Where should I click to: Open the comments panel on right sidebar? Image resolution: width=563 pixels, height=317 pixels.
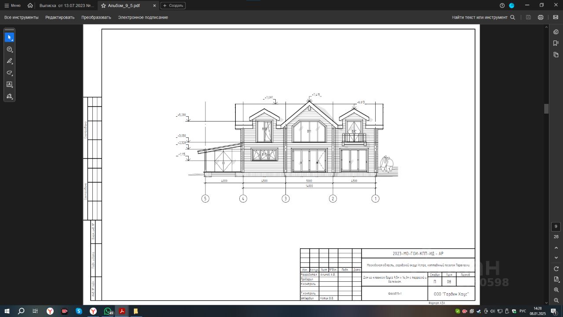pos(556,32)
